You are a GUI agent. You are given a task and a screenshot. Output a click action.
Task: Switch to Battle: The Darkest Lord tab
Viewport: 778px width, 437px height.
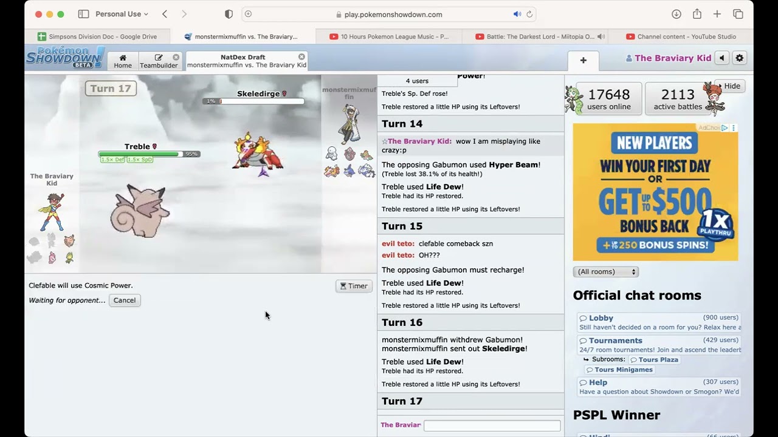pyautogui.click(x=535, y=36)
